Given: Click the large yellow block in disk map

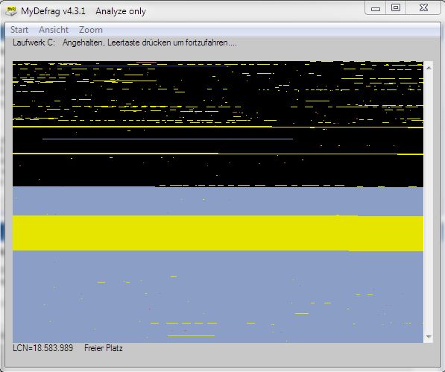Looking at the screenshot, I should click(x=218, y=233).
